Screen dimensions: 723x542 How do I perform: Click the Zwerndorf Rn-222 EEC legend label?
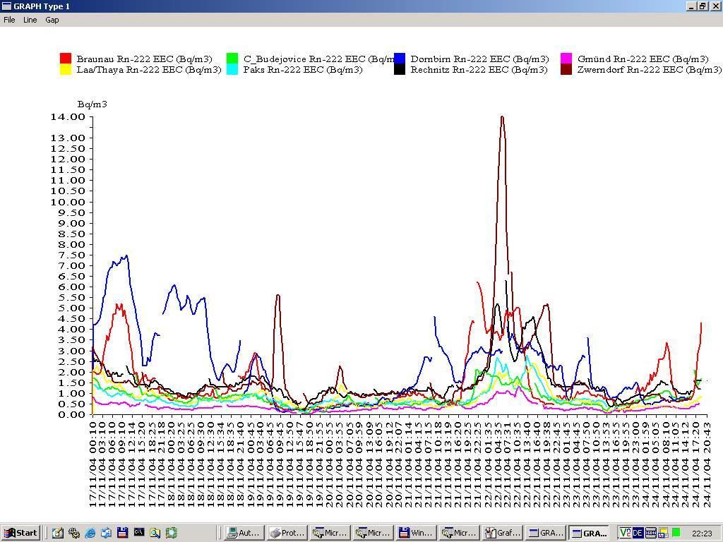[650, 70]
